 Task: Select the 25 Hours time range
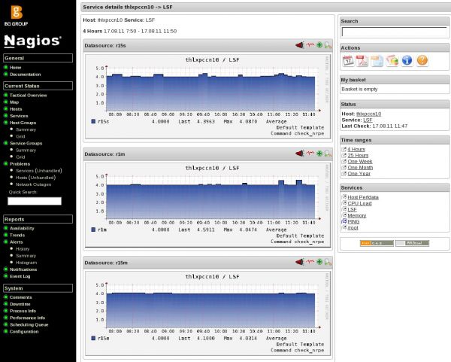(x=358, y=155)
